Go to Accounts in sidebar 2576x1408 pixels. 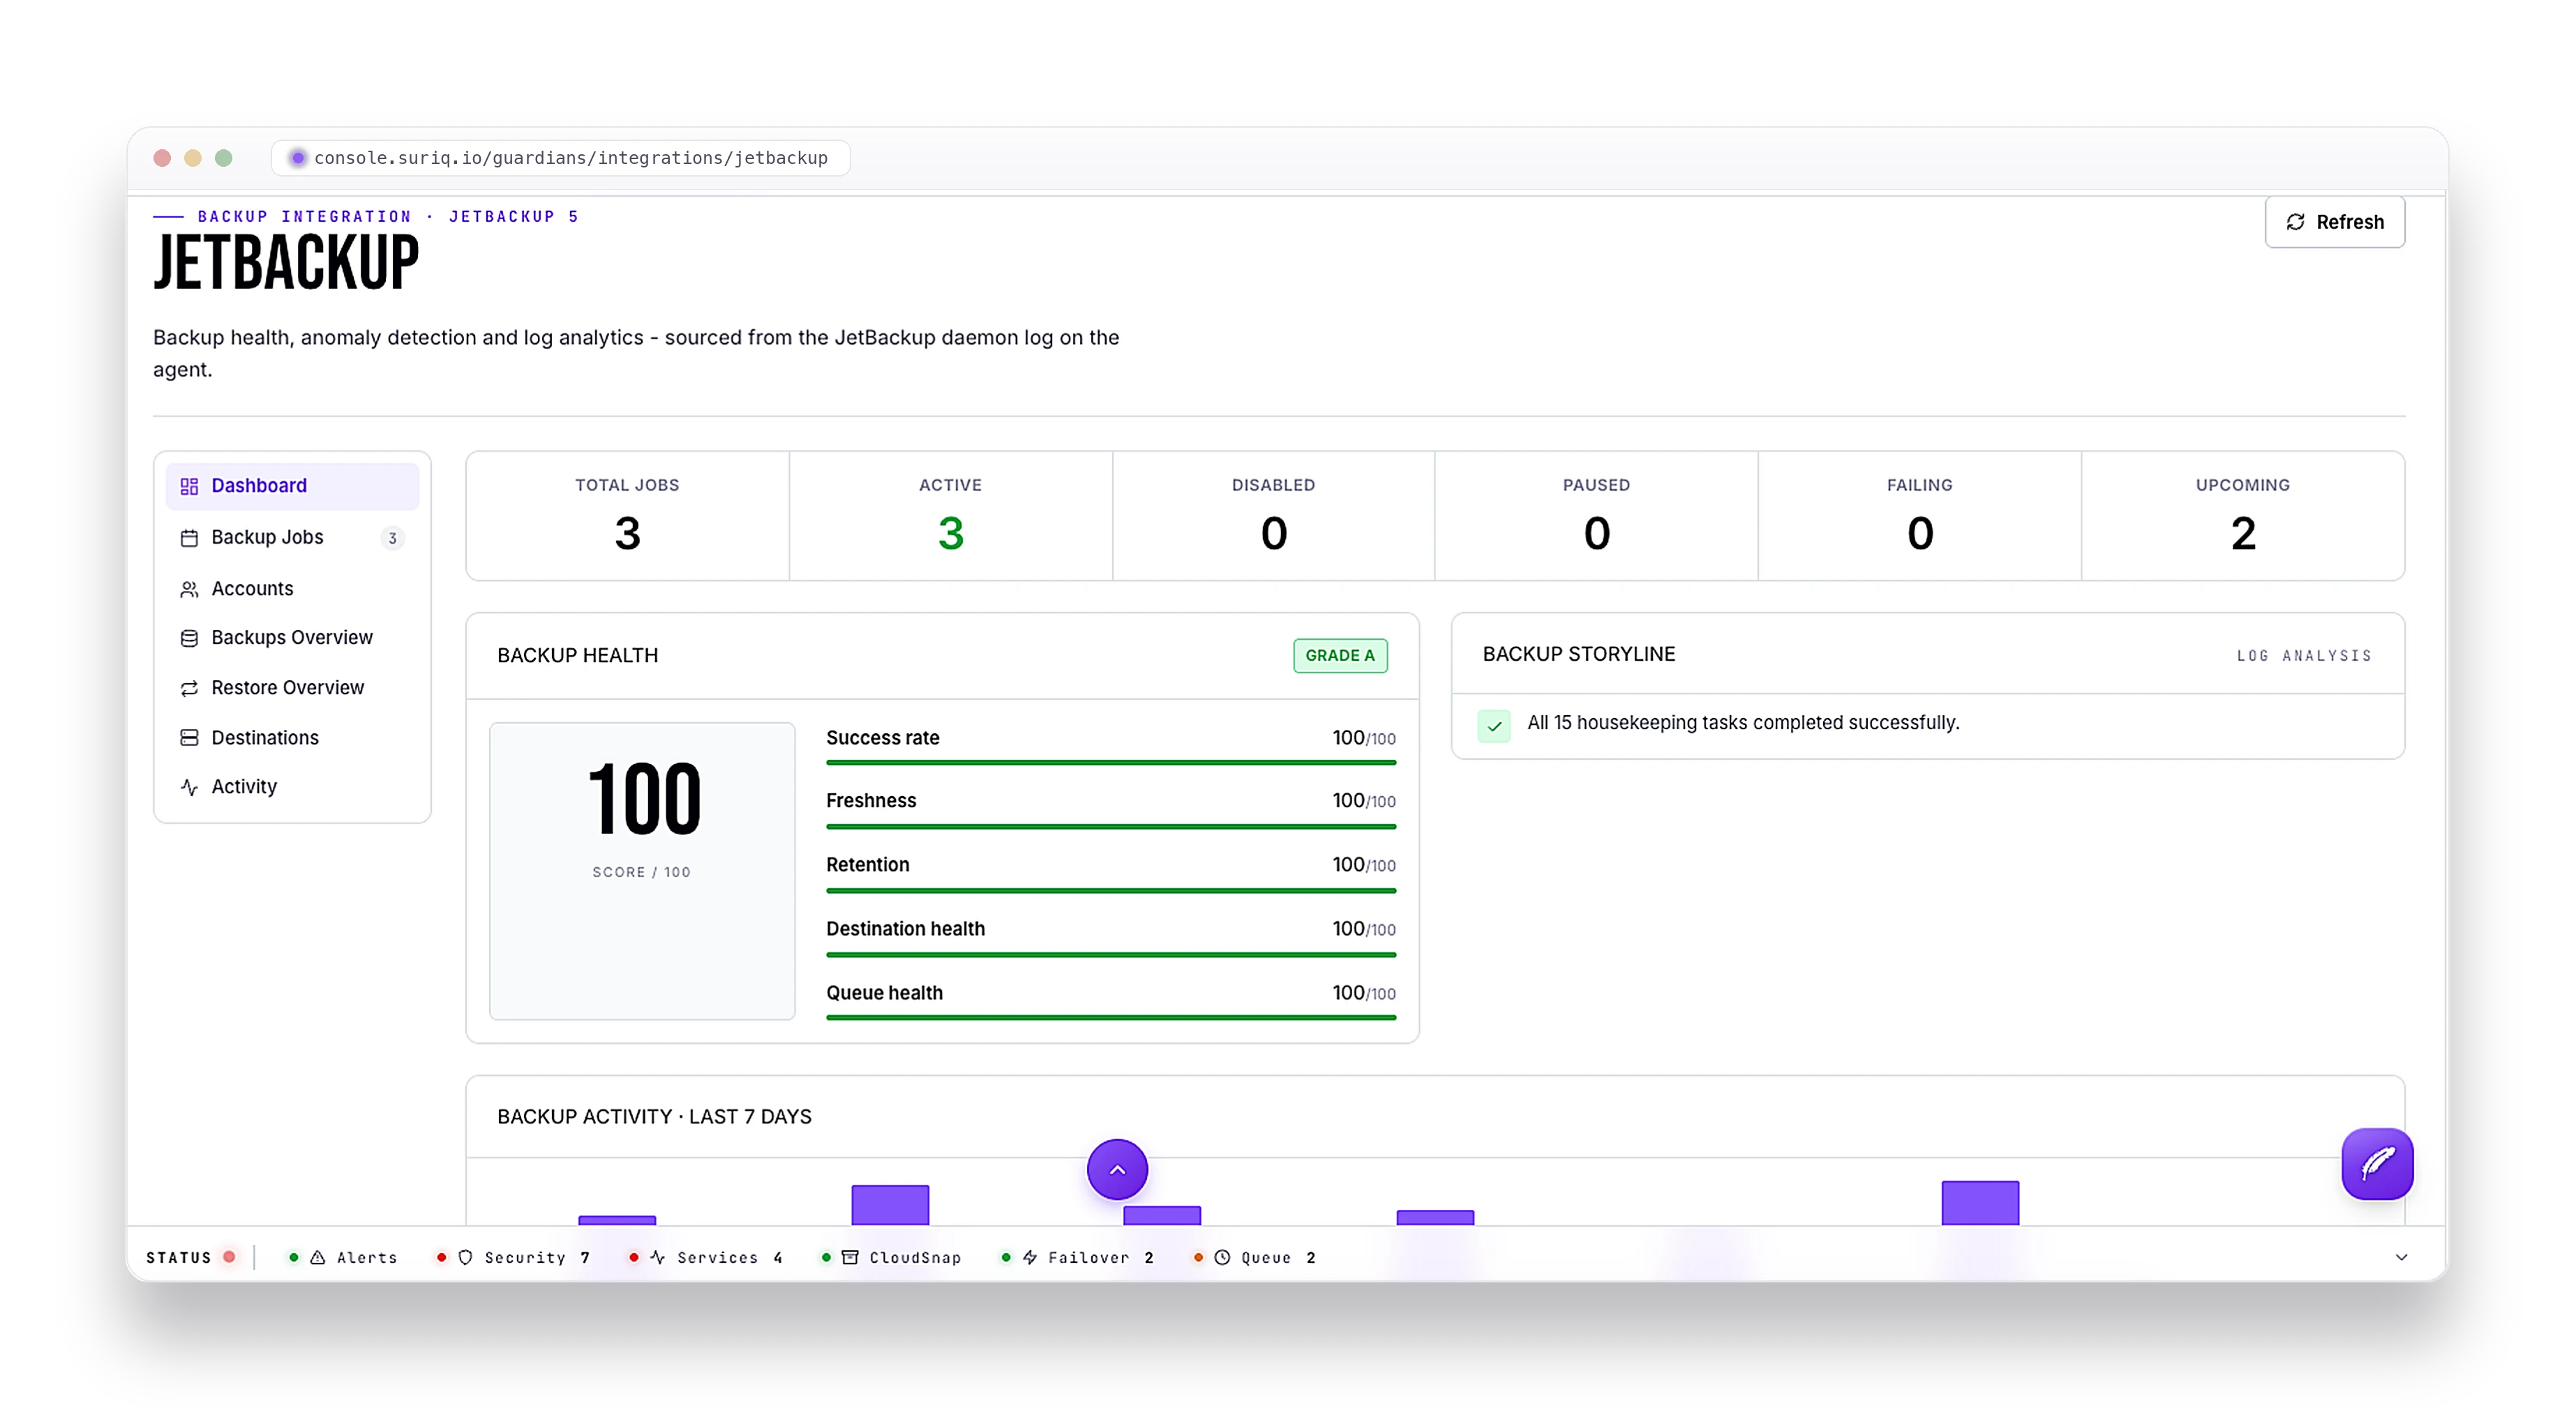coord(292,589)
